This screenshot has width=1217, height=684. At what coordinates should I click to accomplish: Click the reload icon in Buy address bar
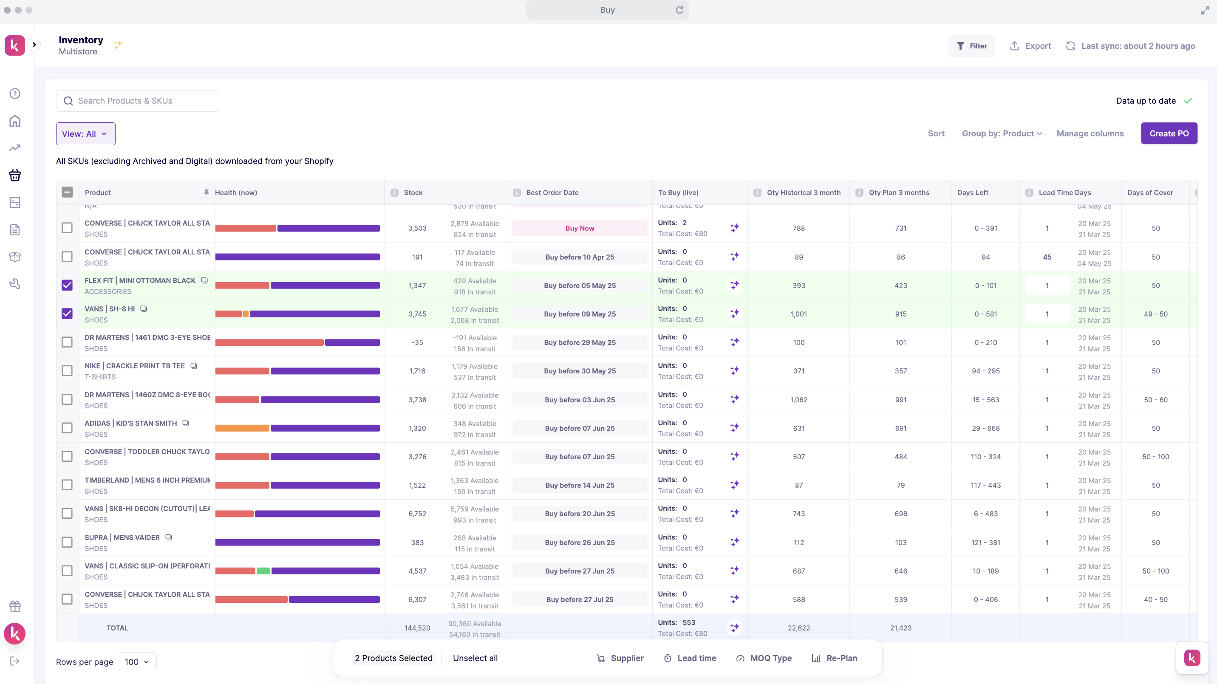(x=679, y=10)
